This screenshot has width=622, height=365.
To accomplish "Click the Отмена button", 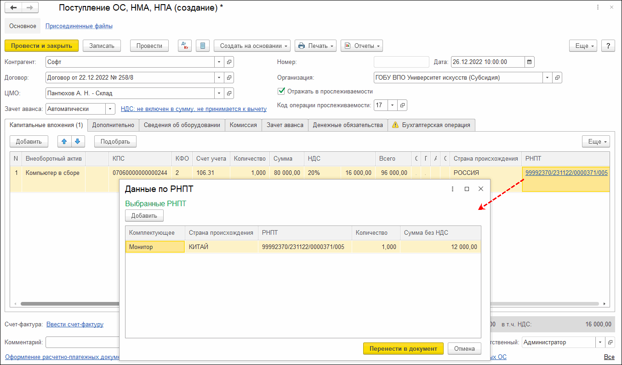I will coord(464,348).
